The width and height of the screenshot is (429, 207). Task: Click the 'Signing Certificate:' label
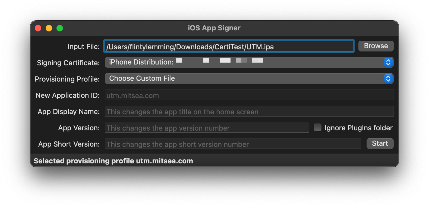click(68, 63)
